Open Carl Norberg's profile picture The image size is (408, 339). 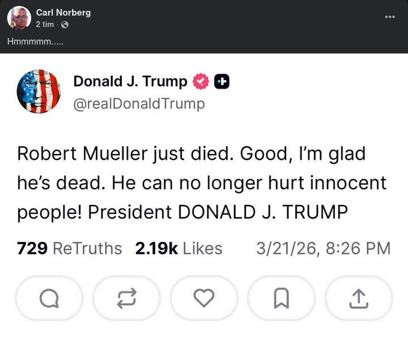(x=19, y=18)
